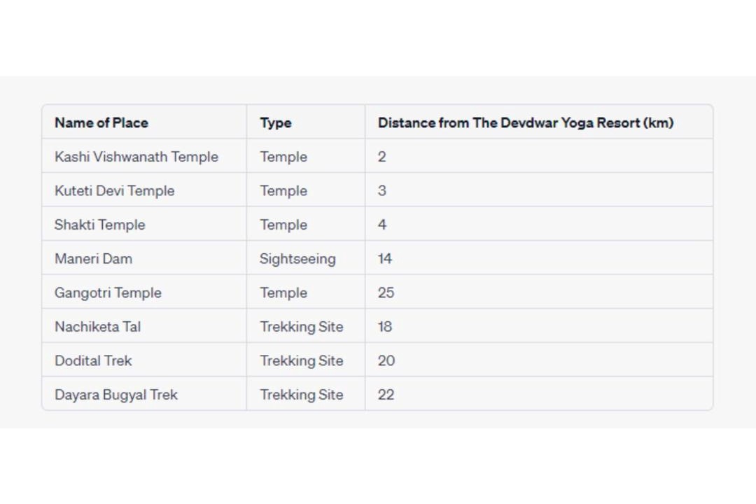This screenshot has width=756, height=504.
Task: Select the Kashi Vishwanath Temple cell
Action: click(136, 157)
